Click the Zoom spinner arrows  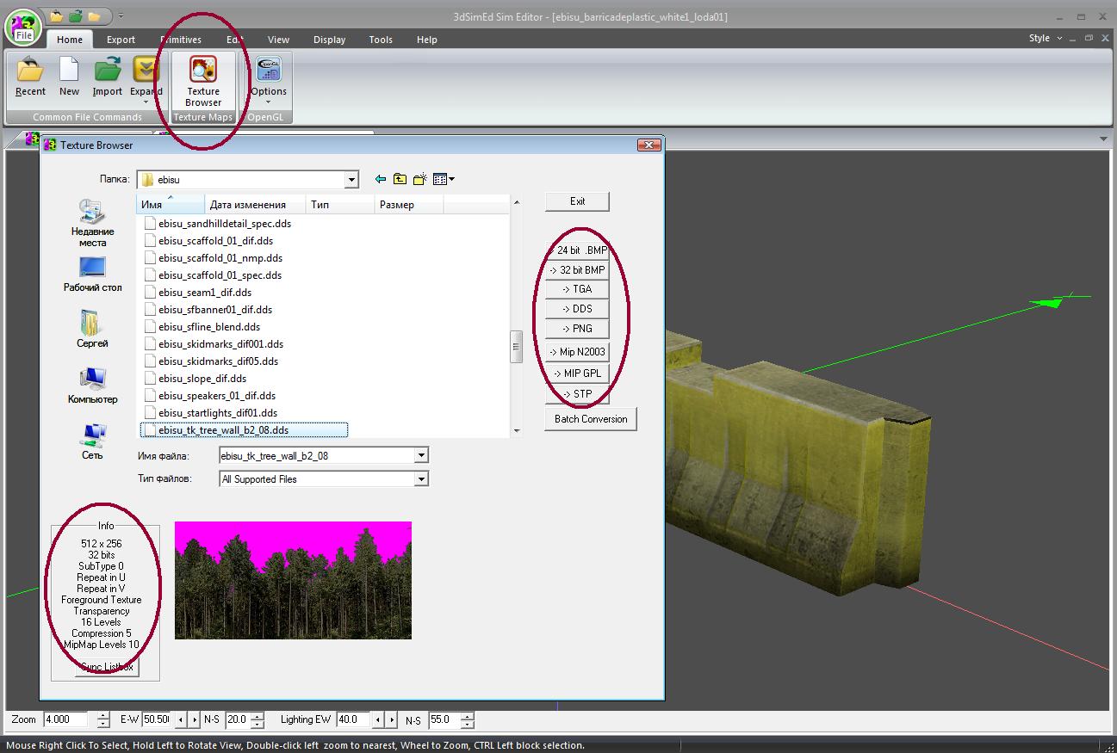pos(103,719)
